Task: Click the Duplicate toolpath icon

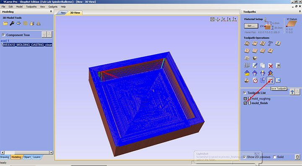Action: (x=263, y=66)
